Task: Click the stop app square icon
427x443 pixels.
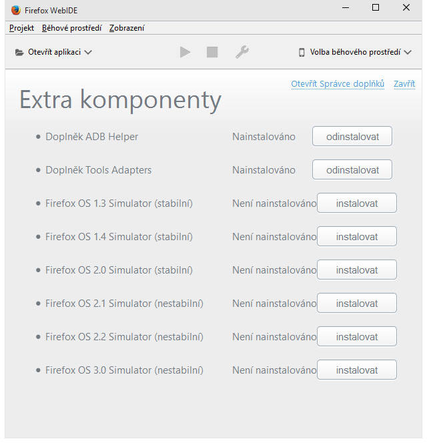Action: tap(212, 52)
